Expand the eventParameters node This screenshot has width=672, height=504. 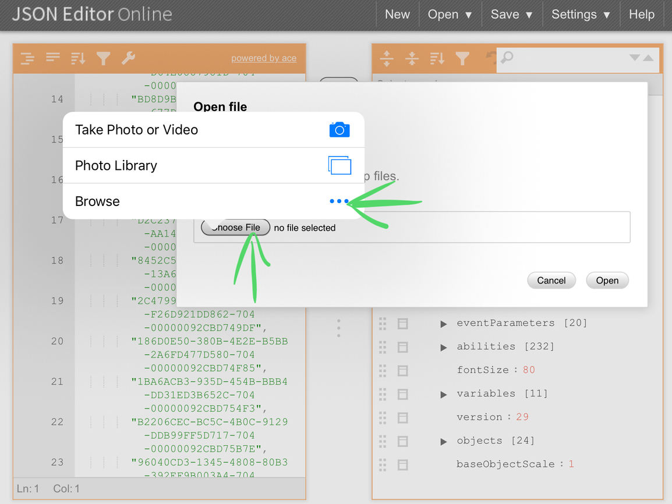coord(444,324)
